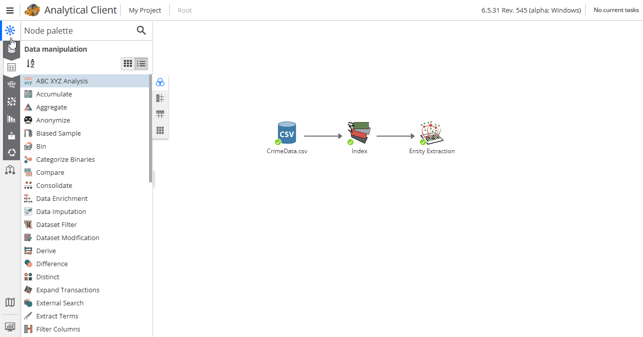Select the Aggregate node in the palette
The image size is (643, 337).
(x=51, y=107)
